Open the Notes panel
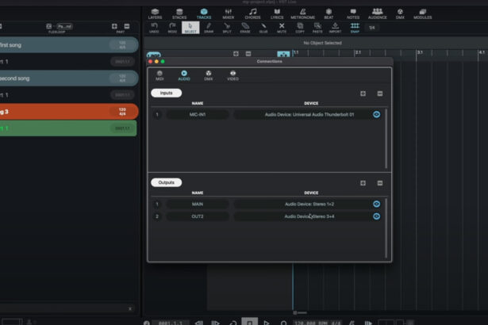The image size is (488, 325). point(353,14)
